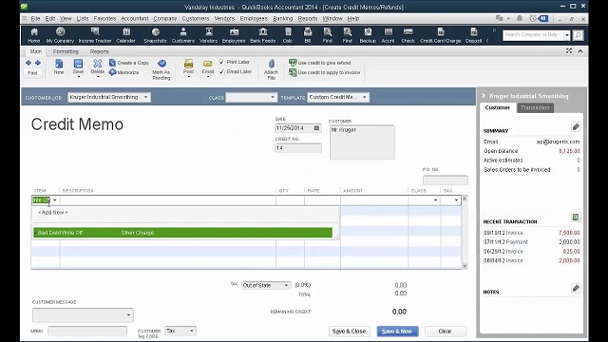Open the Calendar icon
Screen dimensions: 608x342
[x=126, y=35]
